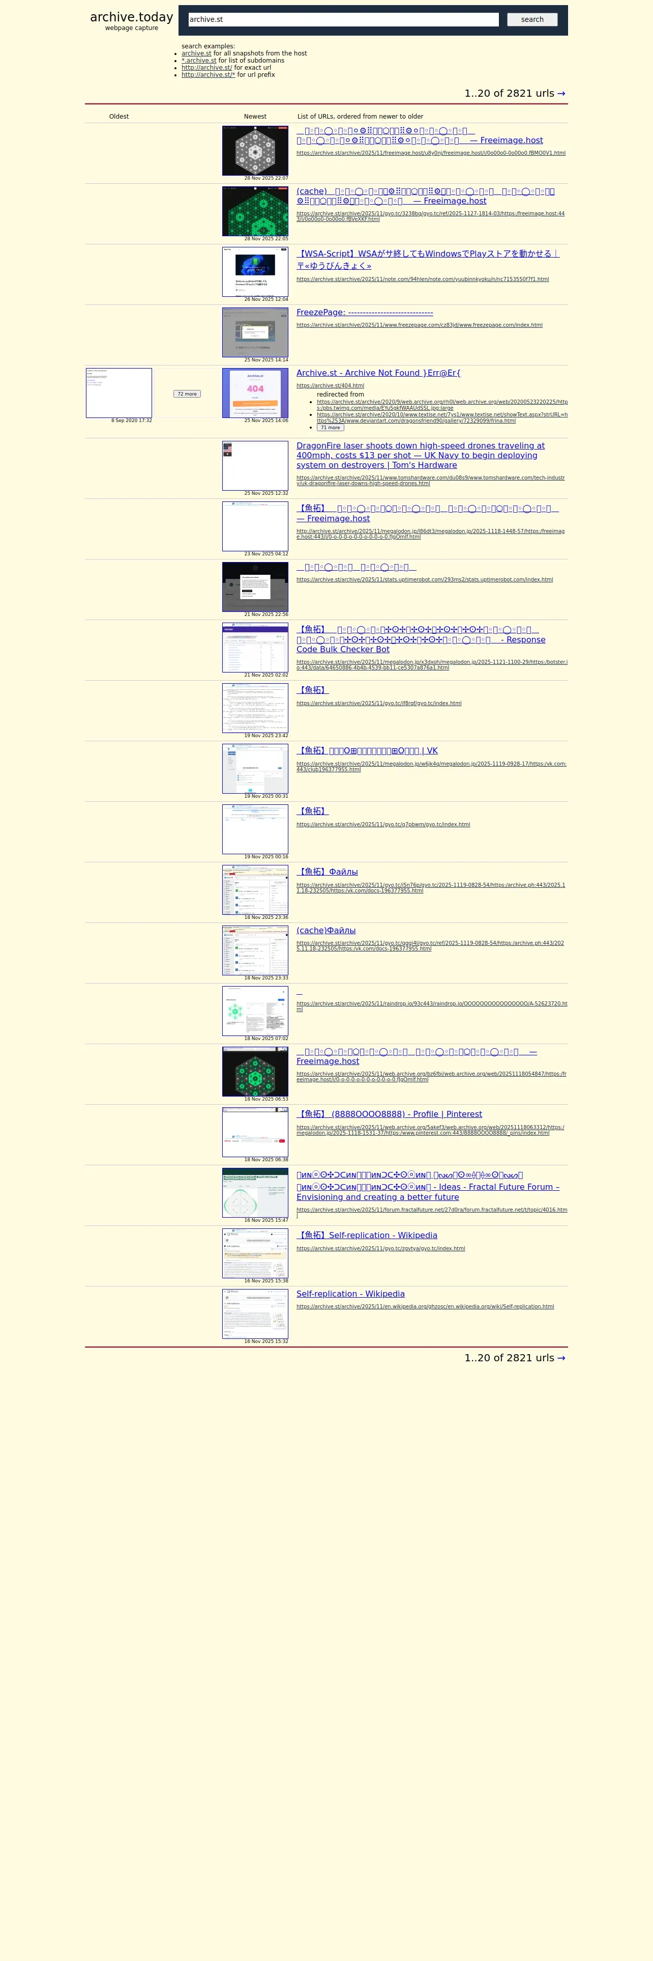The height and width of the screenshot is (1961, 653).
Task: Open the pbs.twimg.com redirected-from link
Action: pyautogui.click(x=442, y=405)
